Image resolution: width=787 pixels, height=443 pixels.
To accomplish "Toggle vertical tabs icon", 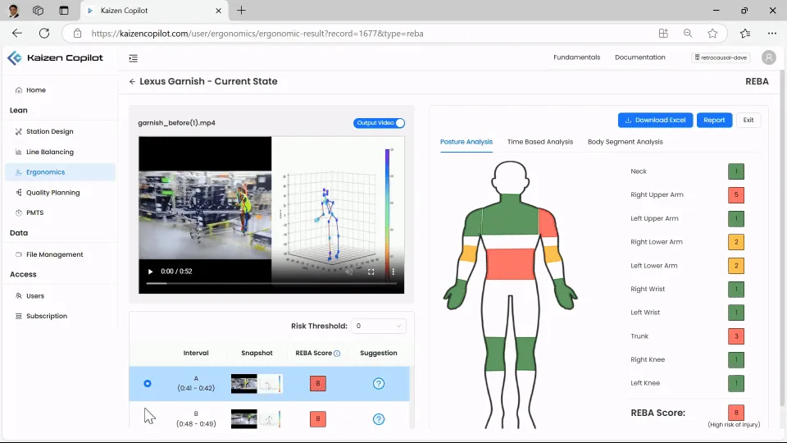I will pyautogui.click(x=64, y=11).
